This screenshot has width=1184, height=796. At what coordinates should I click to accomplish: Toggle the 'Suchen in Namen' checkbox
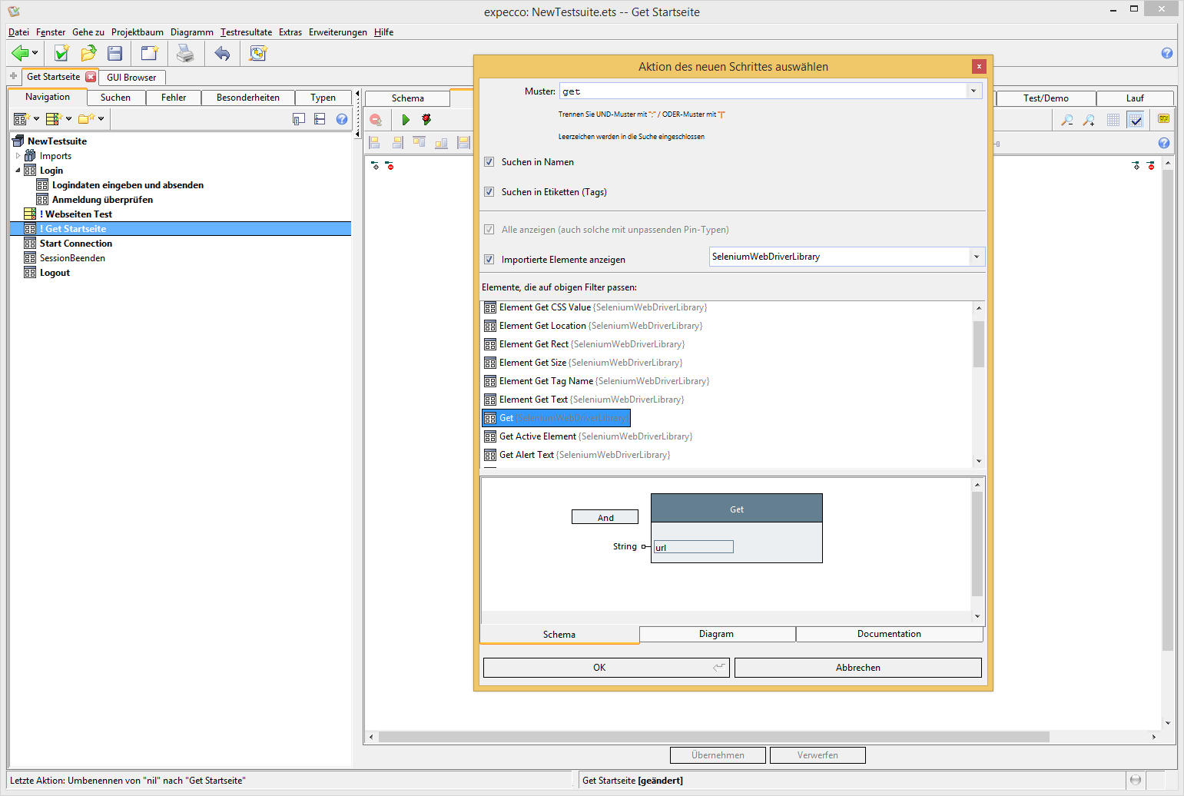(489, 162)
